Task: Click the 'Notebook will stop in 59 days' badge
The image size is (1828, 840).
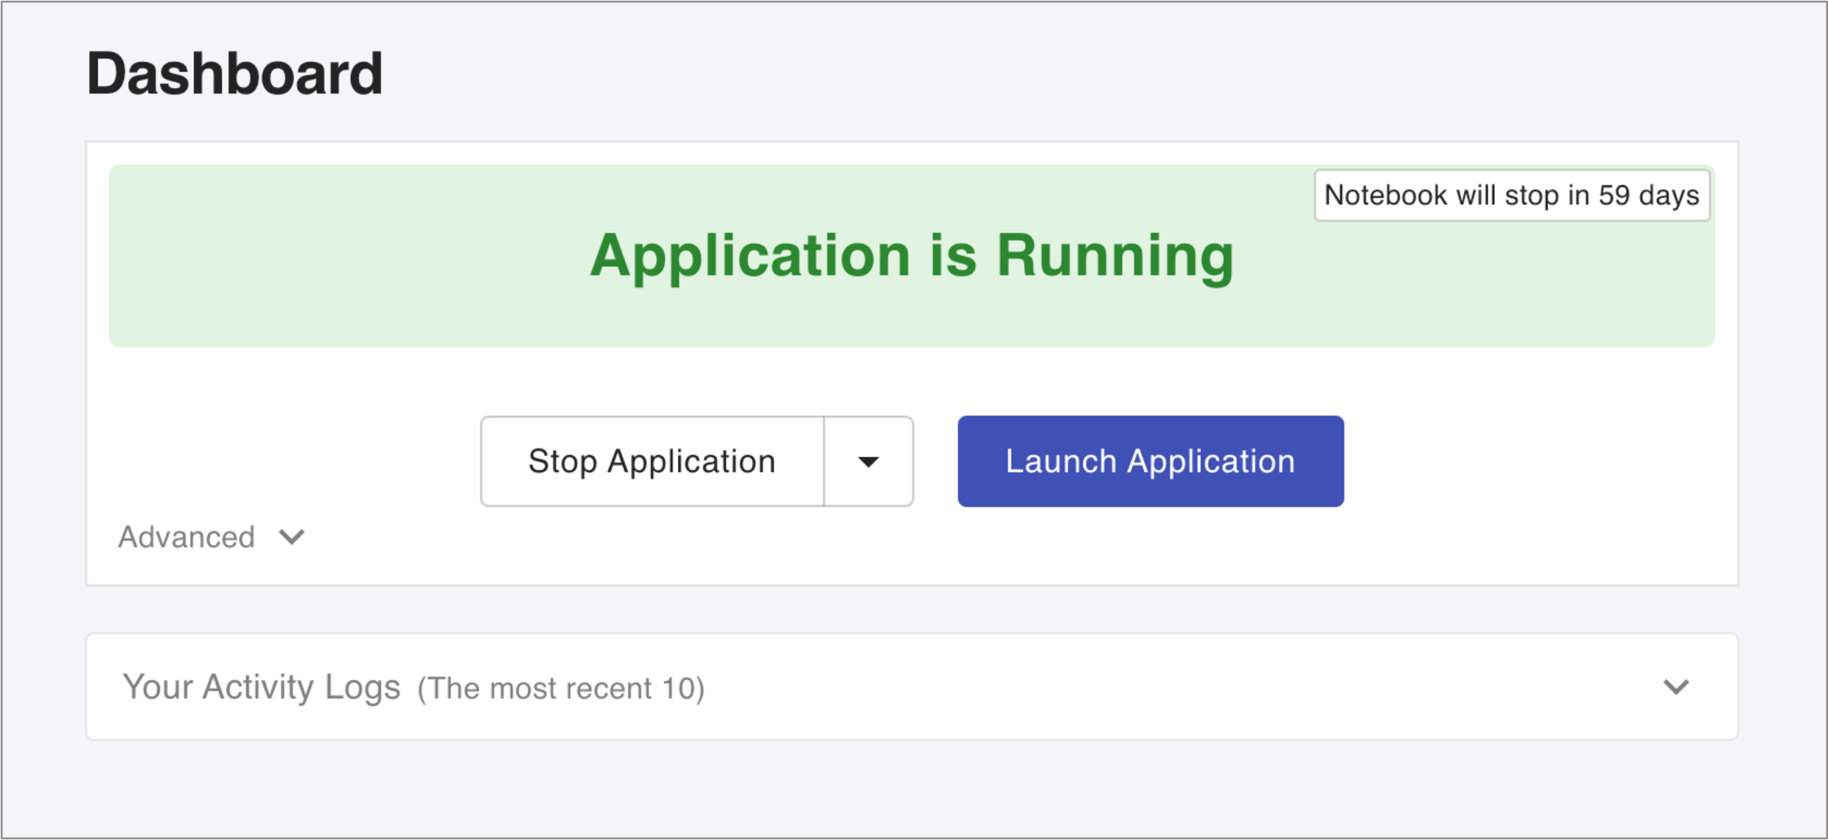Action: (1511, 195)
